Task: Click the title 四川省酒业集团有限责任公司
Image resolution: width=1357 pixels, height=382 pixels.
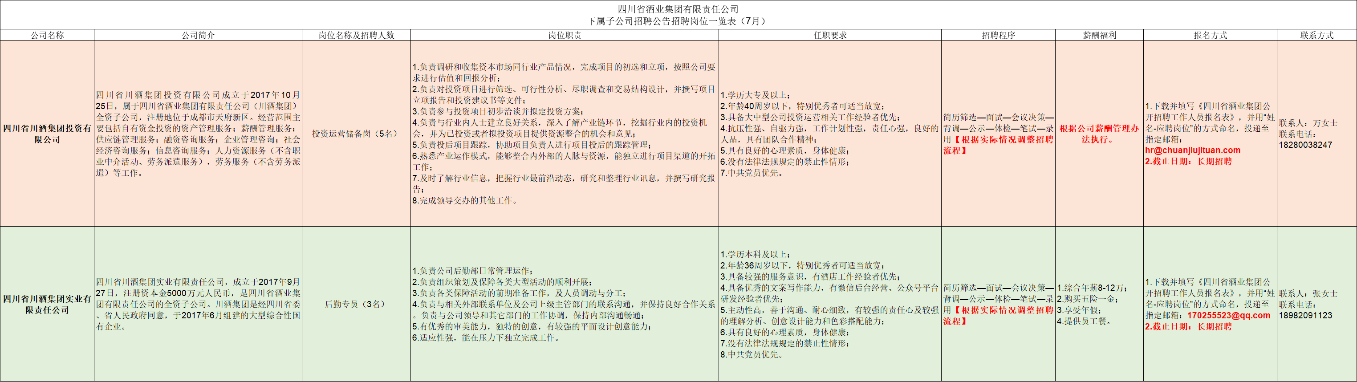Action: click(678, 9)
